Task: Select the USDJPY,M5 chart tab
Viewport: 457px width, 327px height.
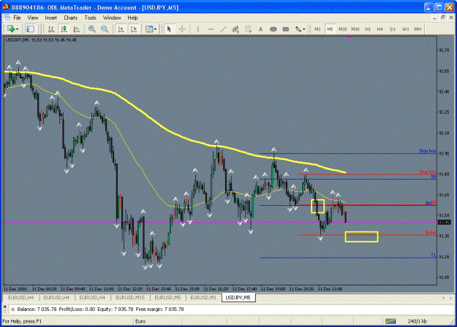Action: [238, 298]
